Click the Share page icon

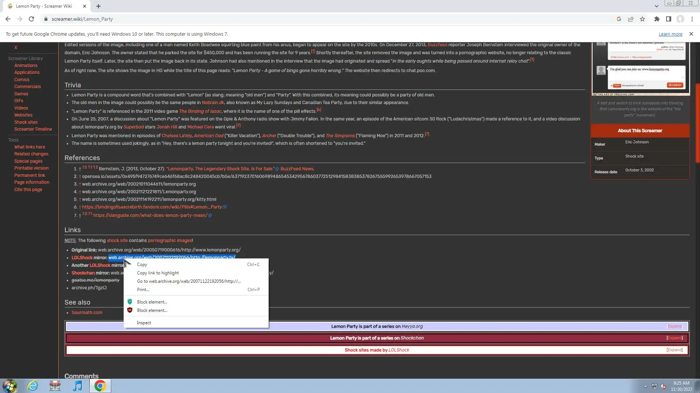pos(631,19)
